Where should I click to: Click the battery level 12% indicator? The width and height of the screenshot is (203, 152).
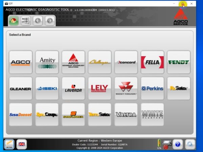[159, 144]
